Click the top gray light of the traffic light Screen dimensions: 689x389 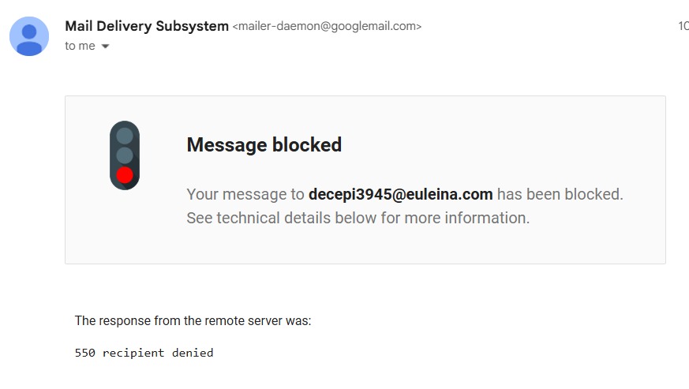125,136
